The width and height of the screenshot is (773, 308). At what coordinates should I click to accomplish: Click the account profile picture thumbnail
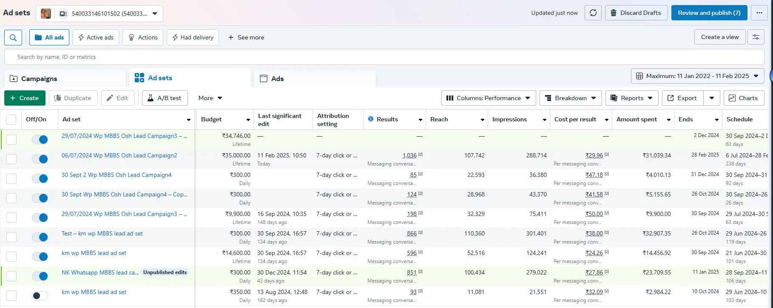point(46,14)
